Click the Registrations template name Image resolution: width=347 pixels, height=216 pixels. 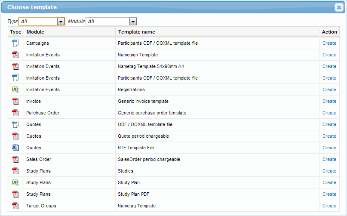coord(131,90)
